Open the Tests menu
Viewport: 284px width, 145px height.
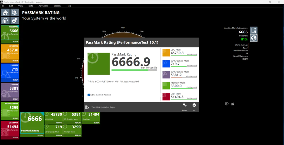[x=31, y=6]
